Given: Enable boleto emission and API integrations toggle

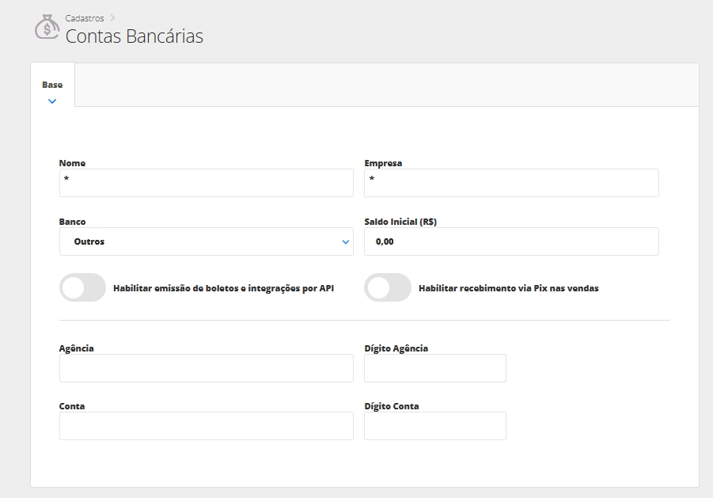Looking at the screenshot, I should [x=82, y=288].
